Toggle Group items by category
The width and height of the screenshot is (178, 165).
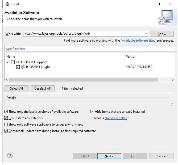6,118
